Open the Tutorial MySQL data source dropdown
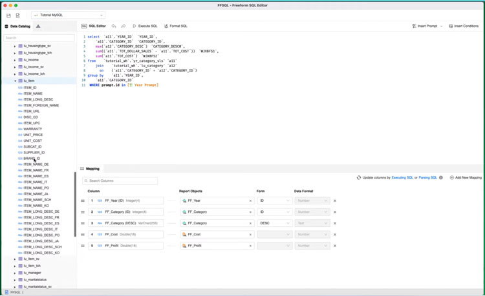 tap(68, 15)
